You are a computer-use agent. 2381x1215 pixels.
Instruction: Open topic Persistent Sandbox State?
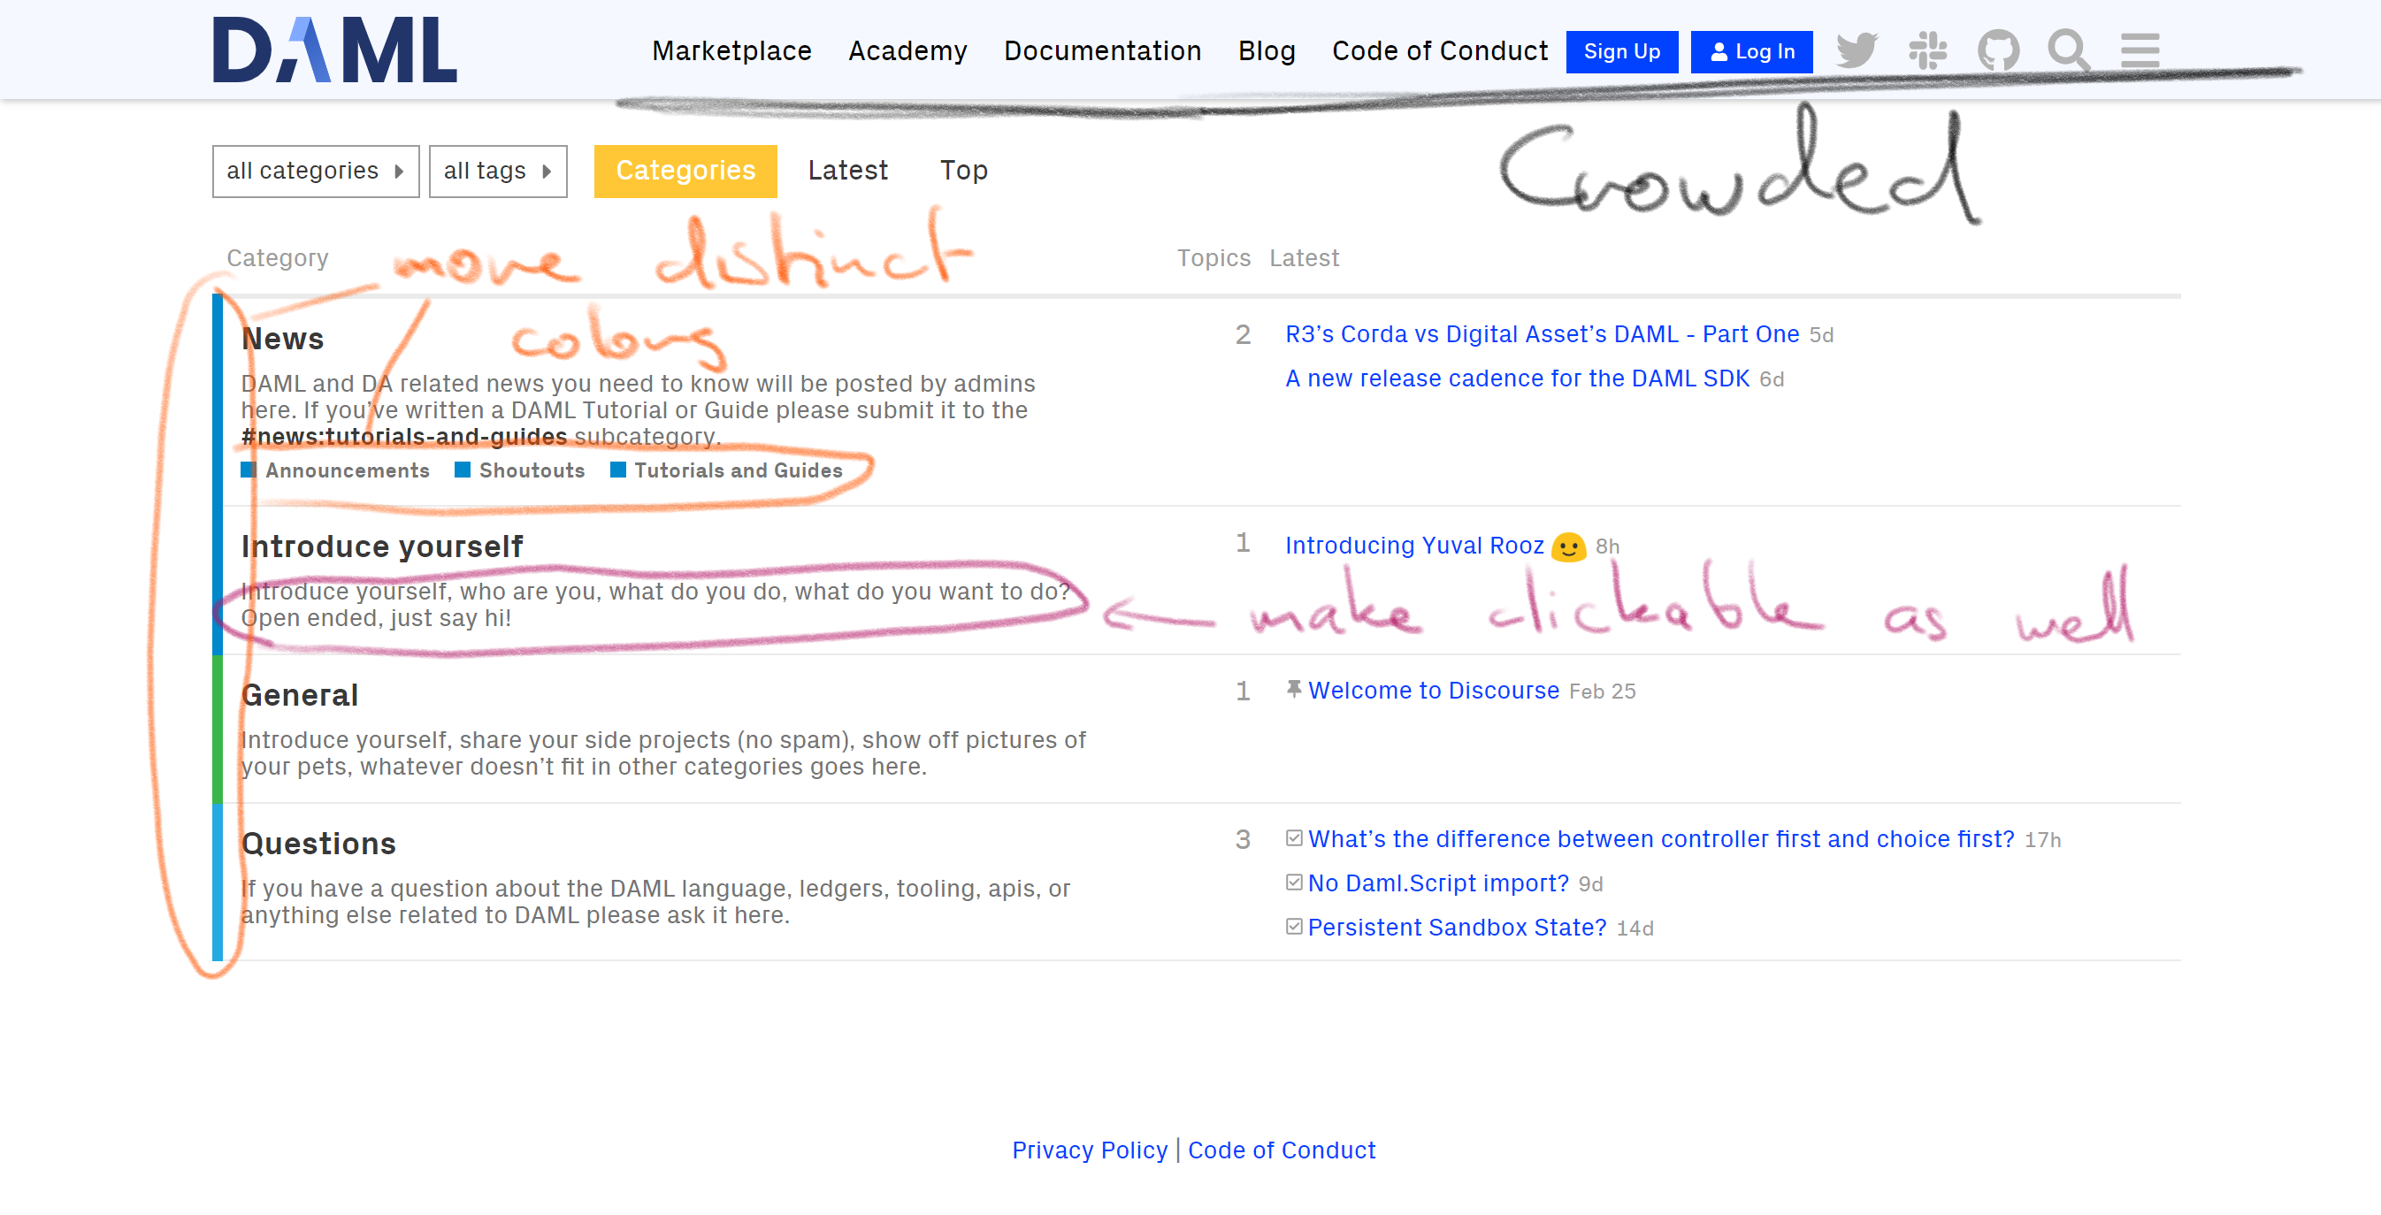coord(1458,928)
